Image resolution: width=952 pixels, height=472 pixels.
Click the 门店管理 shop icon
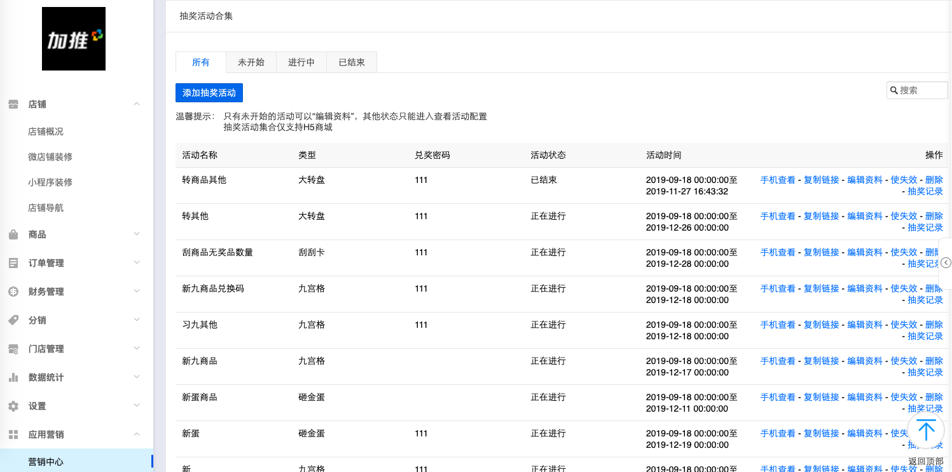click(x=13, y=349)
